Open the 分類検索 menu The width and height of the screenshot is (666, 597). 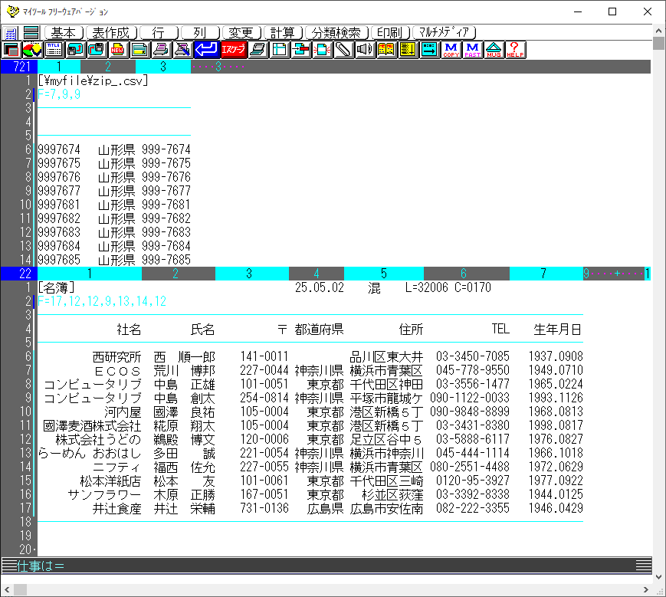click(337, 33)
